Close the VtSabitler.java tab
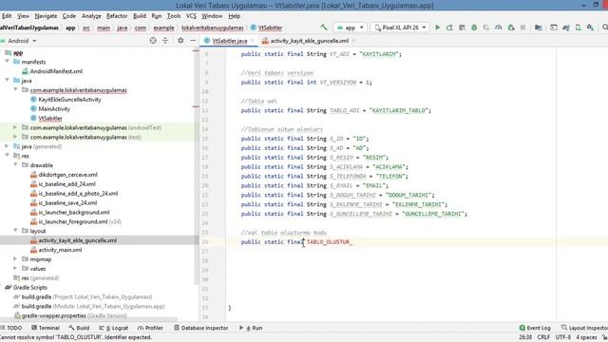The height and width of the screenshot is (342, 608). pyautogui.click(x=253, y=41)
